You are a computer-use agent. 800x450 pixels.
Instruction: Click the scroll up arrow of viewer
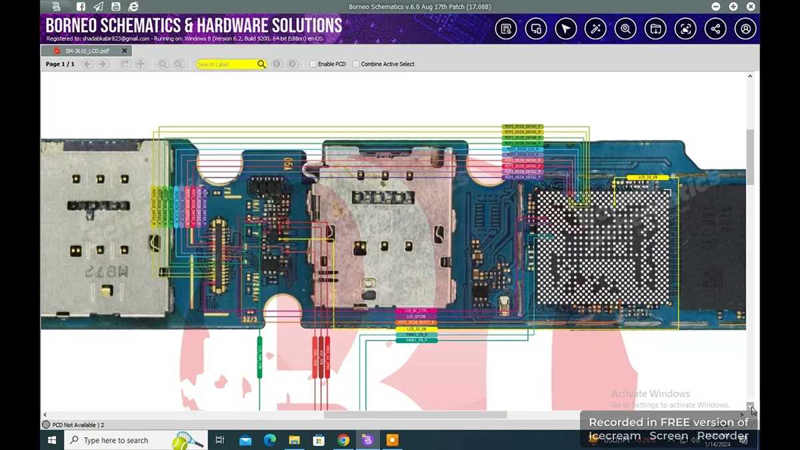pos(750,77)
